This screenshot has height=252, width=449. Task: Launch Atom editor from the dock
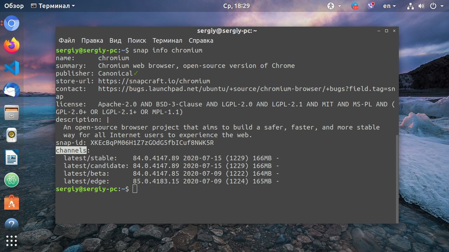click(x=12, y=180)
